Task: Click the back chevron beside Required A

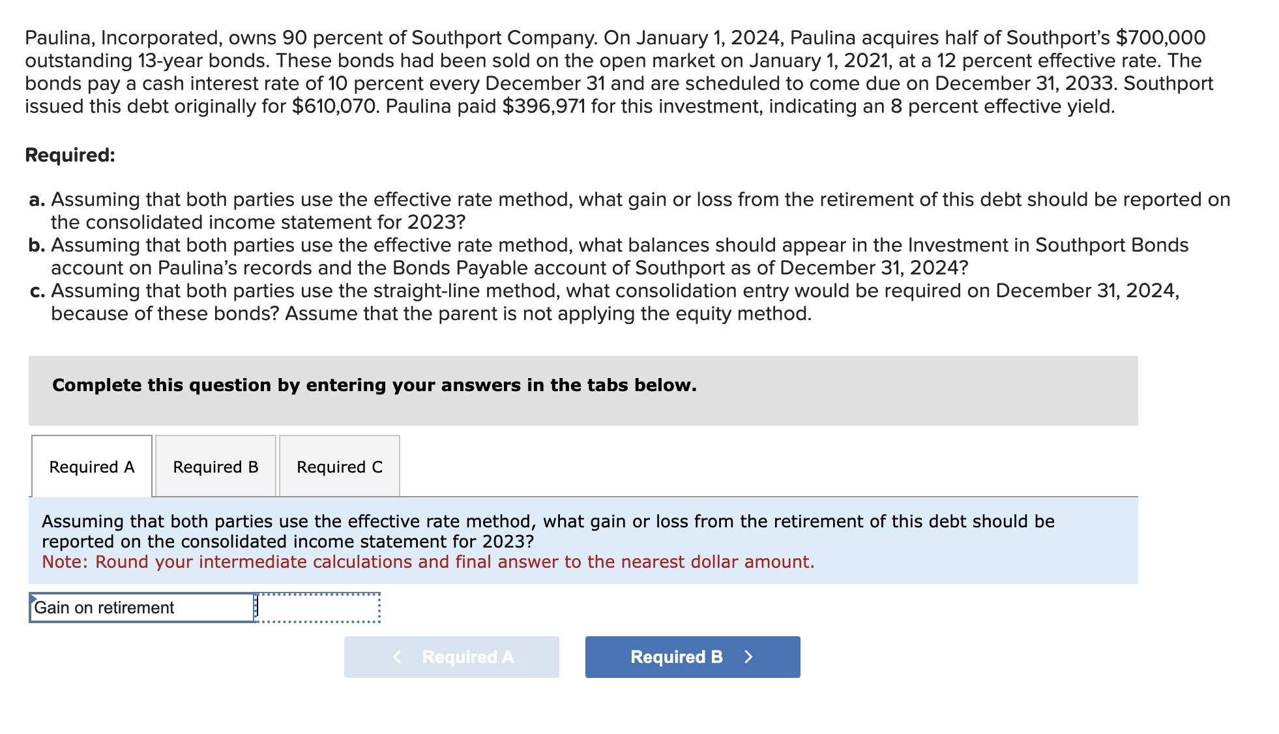Action: tap(398, 657)
